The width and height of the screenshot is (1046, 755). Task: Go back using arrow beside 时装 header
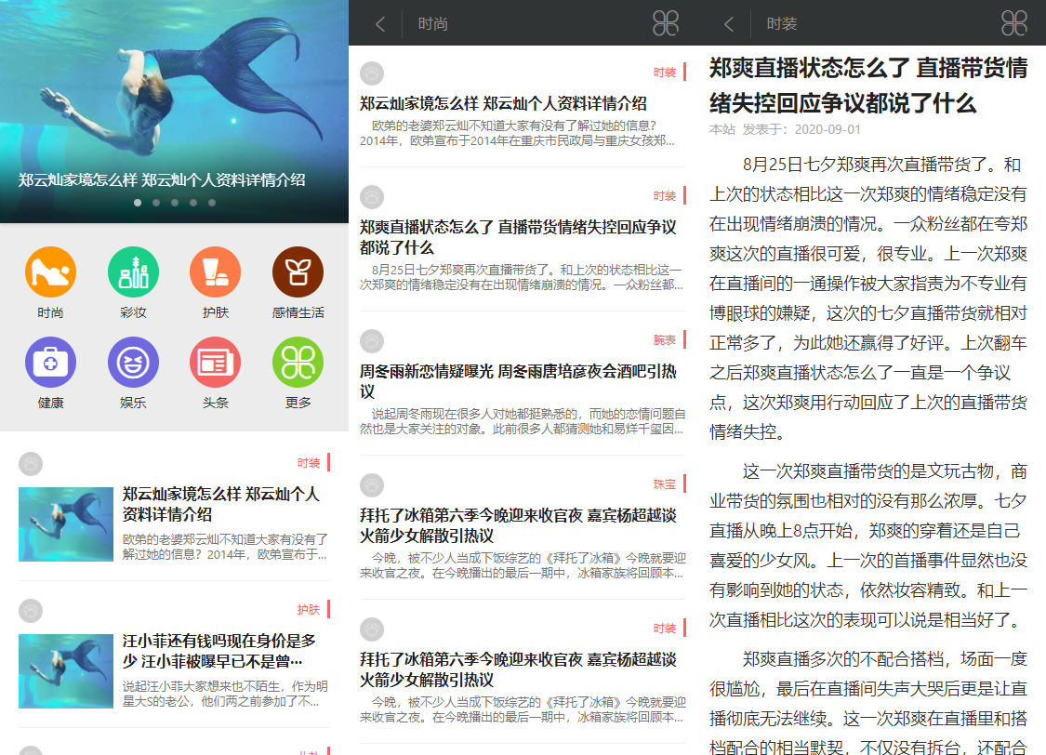pyautogui.click(x=729, y=24)
